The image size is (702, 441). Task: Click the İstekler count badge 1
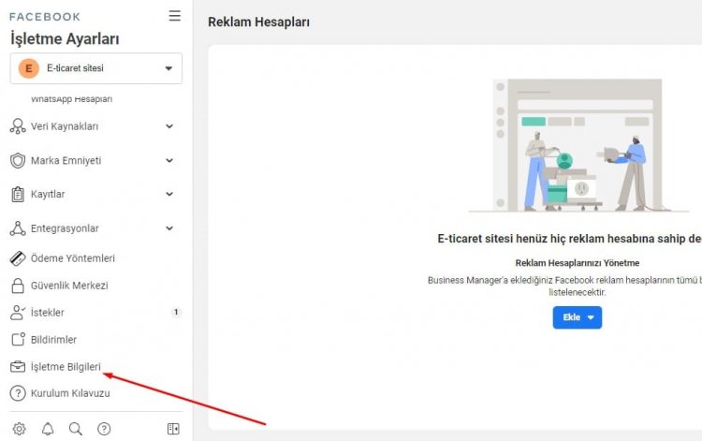(x=176, y=312)
